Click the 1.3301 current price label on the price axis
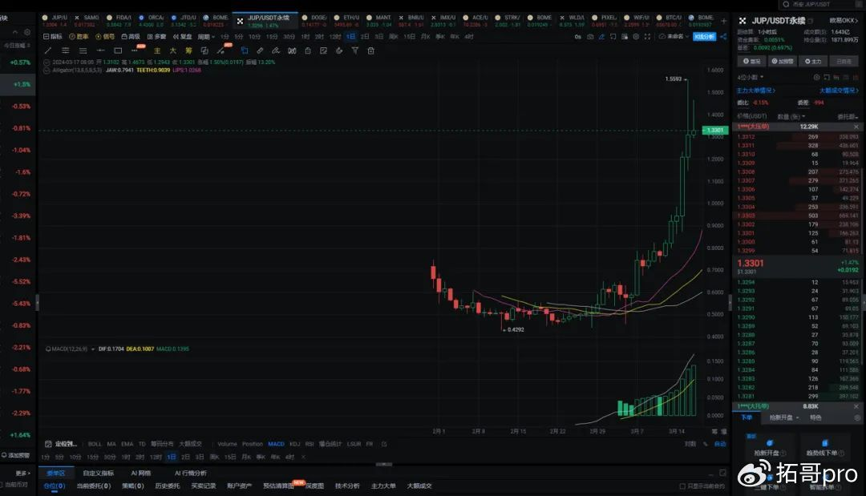866x496 pixels. [714, 131]
